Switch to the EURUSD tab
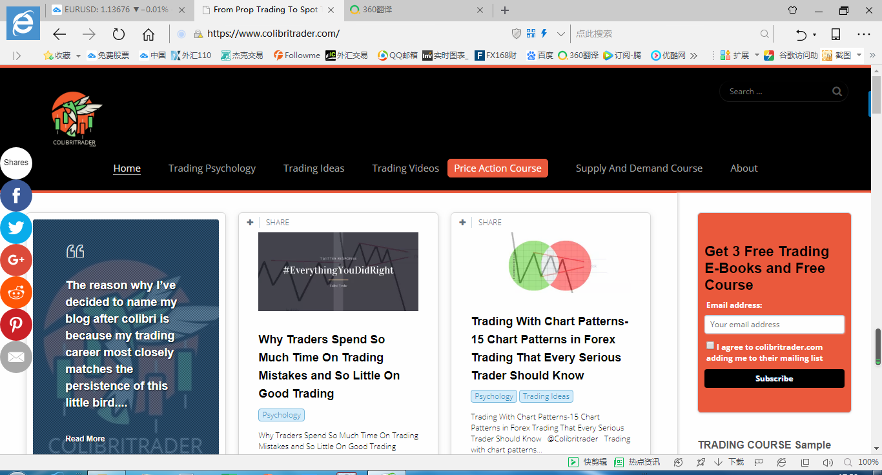Image resolution: width=882 pixels, height=475 pixels. [x=120, y=10]
